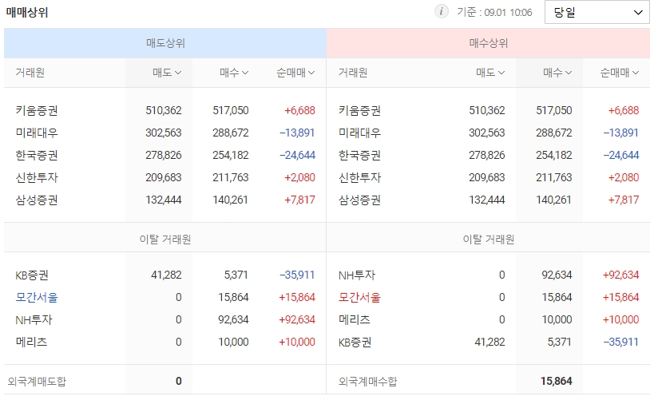Click 메리츠 in the 매수상위 이탈 list
The width and height of the screenshot is (654, 400).
pos(355,320)
